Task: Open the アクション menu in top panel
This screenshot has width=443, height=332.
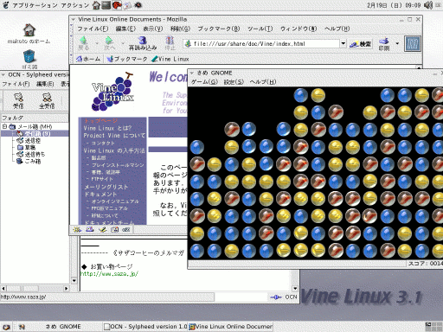Action: (x=75, y=5)
